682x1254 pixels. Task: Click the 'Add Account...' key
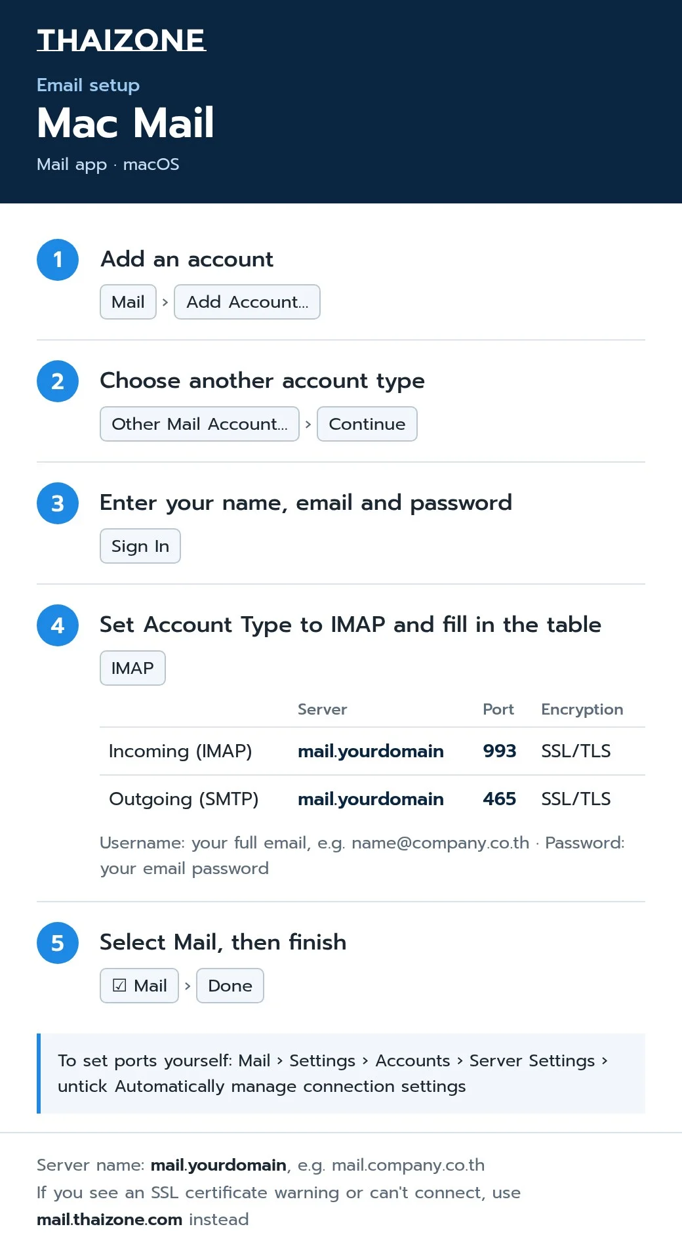(x=247, y=302)
